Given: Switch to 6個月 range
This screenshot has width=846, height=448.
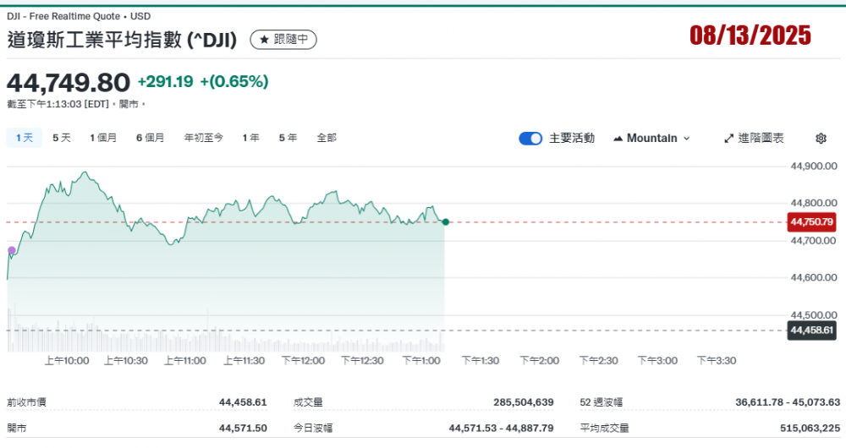Looking at the screenshot, I should point(150,138).
